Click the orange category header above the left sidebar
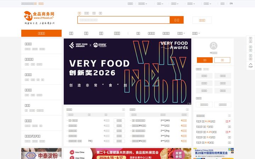The width and height of the screenshot is (255, 159). pos(41,33)
